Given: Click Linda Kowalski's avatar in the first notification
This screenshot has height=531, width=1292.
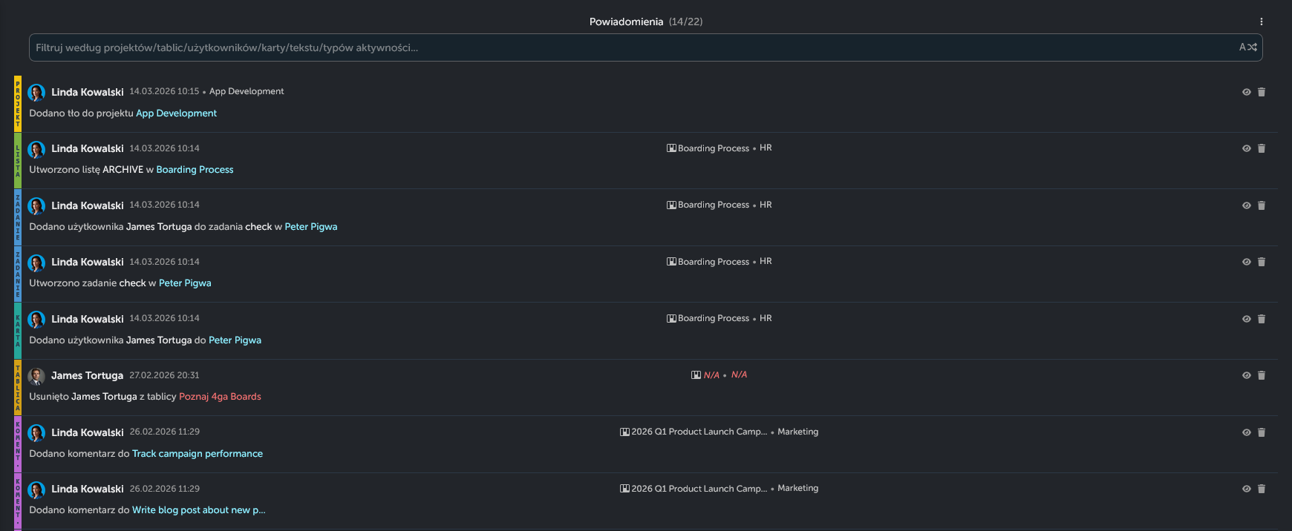Looking at the screenshot, I should click(x=36, y=93).
